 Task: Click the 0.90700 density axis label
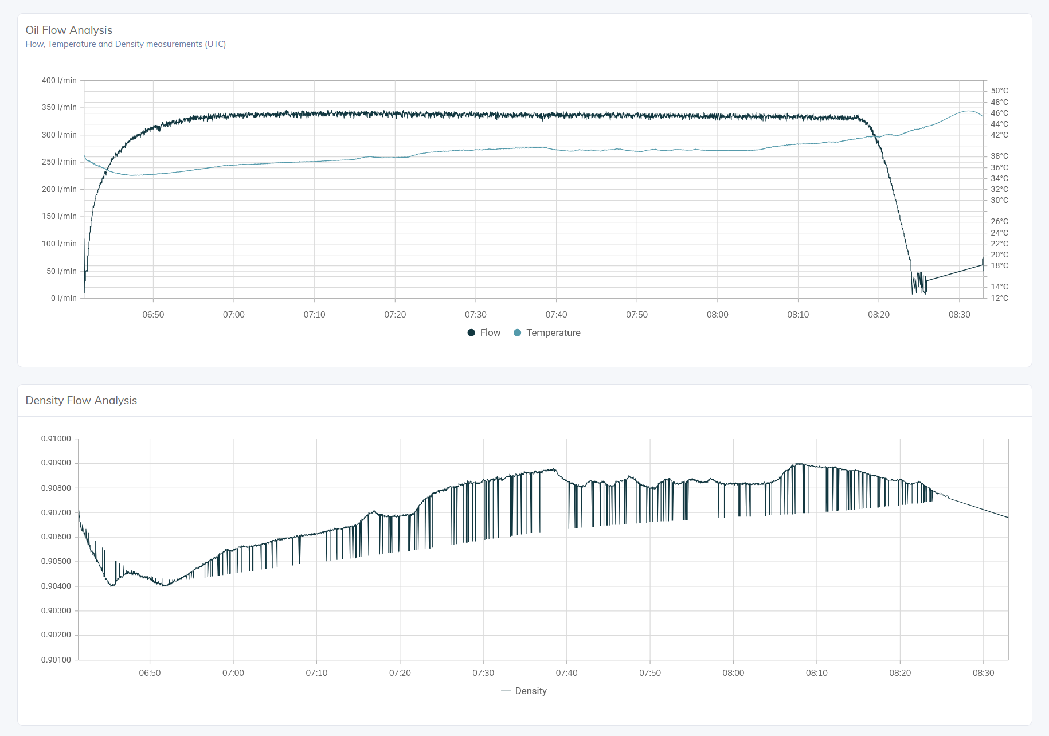coord(56,512)
